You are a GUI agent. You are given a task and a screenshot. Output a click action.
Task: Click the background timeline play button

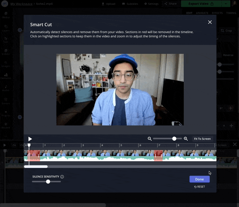click(x=4, y=145)
